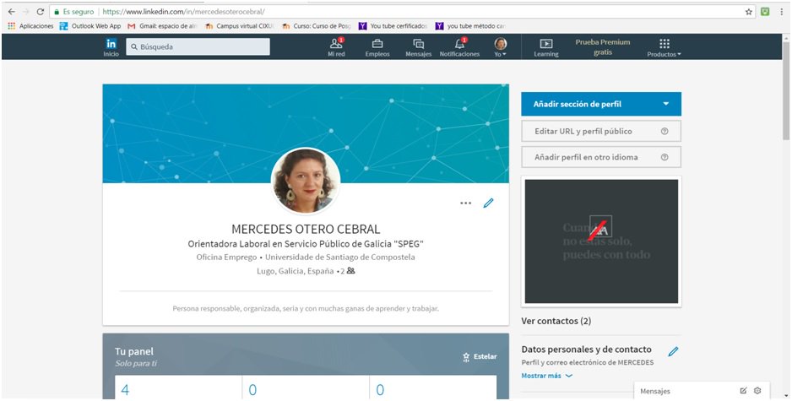Open the Chrome three-dot menu
Viewport: 792px width, 401px height.
[781, 11]
